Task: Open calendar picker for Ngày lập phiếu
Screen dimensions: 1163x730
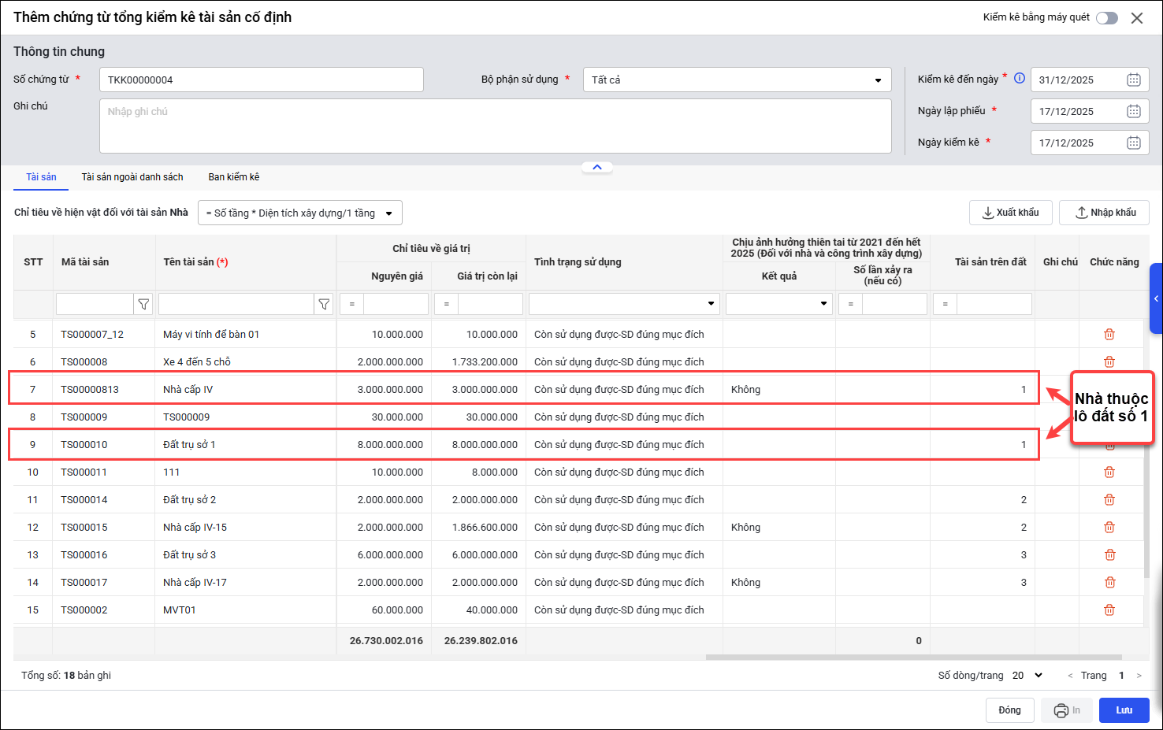Action: [1133, 111]
